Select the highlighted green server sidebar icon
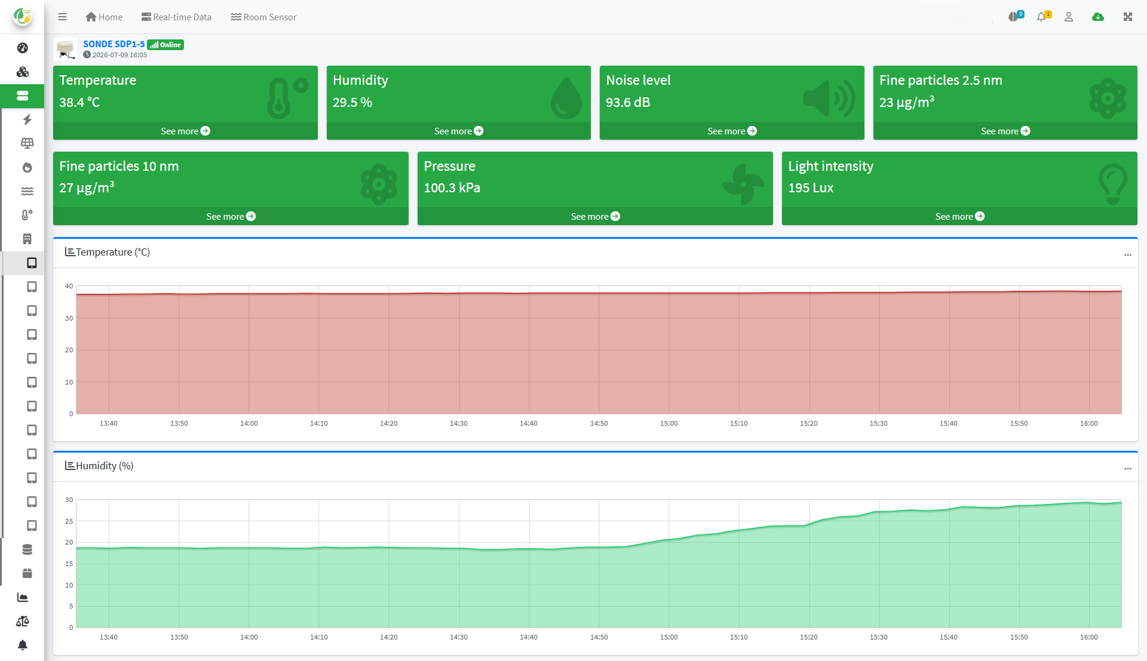 click(23, 96)
